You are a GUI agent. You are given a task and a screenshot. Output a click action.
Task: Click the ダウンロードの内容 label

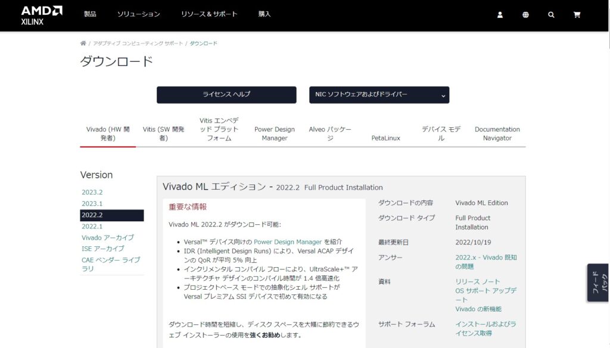coord(406,203)
